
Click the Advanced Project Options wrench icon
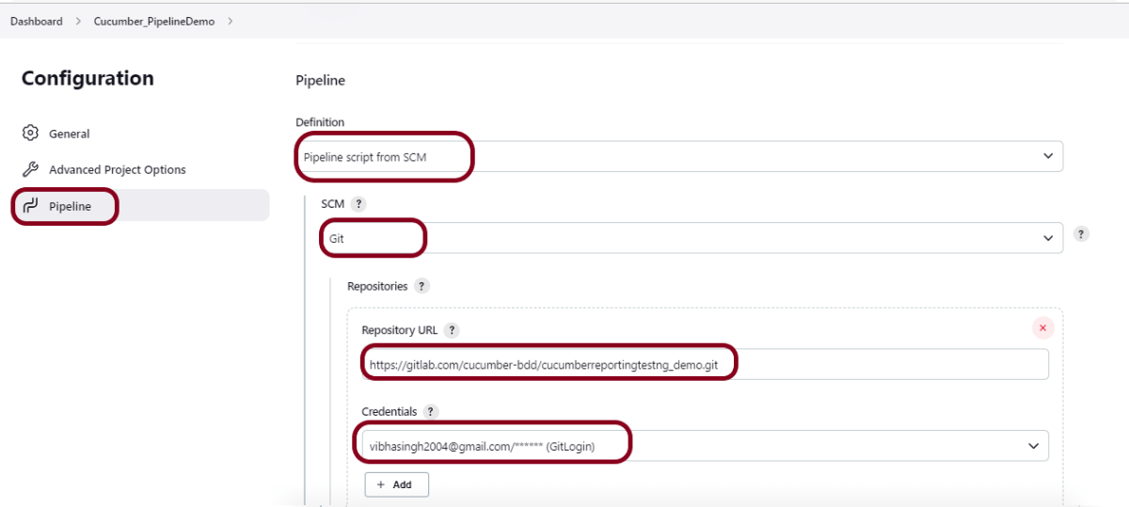[x=30, y=169]
